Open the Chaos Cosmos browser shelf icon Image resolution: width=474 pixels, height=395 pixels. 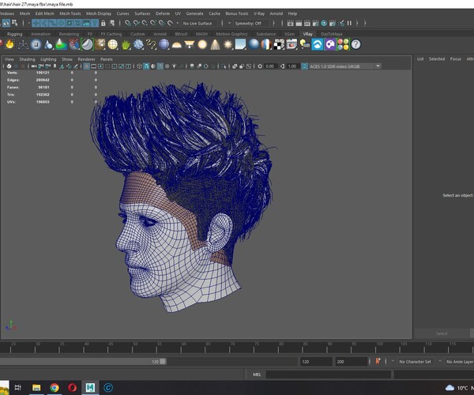click(318, 44)
